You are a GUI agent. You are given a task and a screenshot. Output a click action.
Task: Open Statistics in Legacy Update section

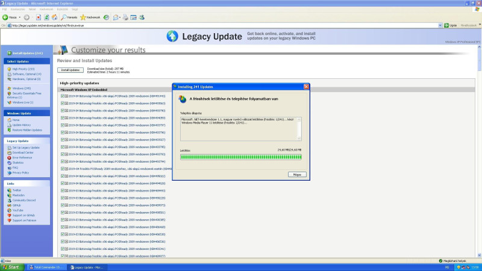(18, 163)
